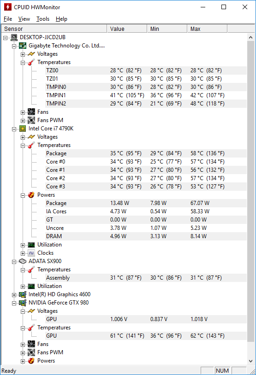Select the TMPIN1 temperature row
The height and width of the screenshot is (375, 256).
coord(146,95)
